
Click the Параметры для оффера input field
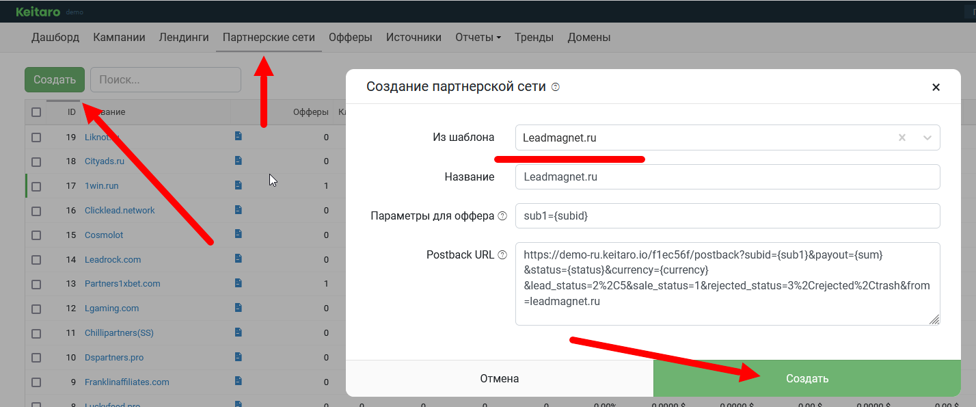coord(727,215)
